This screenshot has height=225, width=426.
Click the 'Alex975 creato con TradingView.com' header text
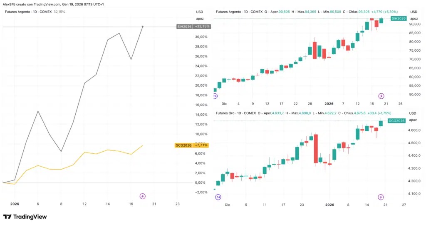click(32, 4)
